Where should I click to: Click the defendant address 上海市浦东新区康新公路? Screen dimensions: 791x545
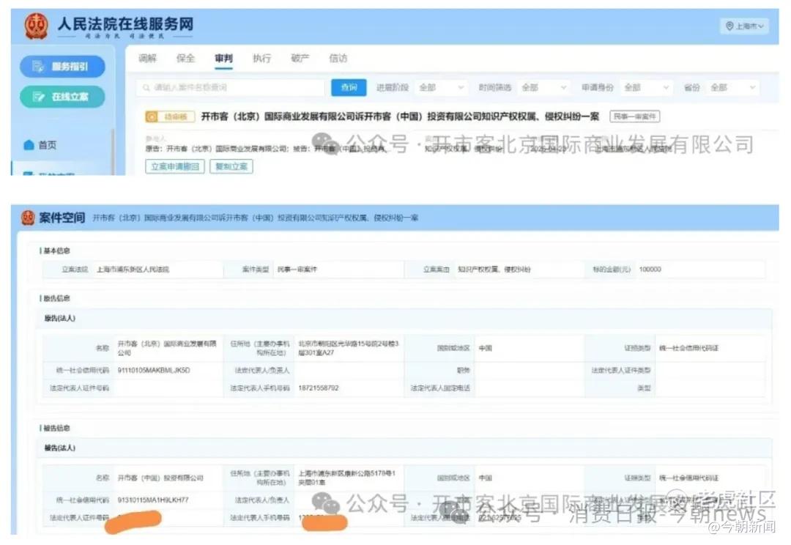pos(347,478)
